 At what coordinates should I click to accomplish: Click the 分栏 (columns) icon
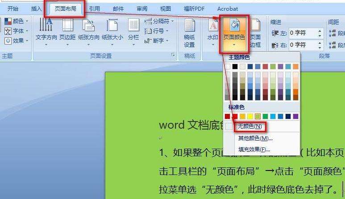133,26
